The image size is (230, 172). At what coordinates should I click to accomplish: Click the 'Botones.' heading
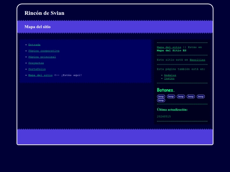[x=166, y=90]
